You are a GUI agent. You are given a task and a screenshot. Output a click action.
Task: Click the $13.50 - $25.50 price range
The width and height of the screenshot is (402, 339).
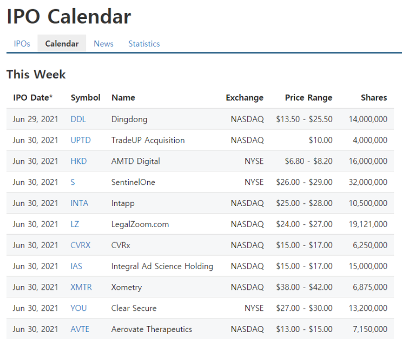click(304, 119)
